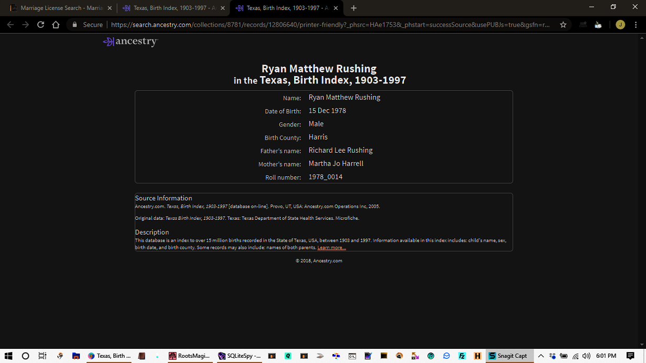The image size is (646, 363).
Task: Follow the Learn more link
Action: point(331,248)
